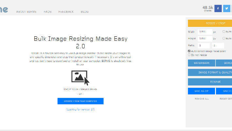Viewport: 232px width, 131px height.
Task: Click the image drop zone icon
Action: click(x=80, y=78)
